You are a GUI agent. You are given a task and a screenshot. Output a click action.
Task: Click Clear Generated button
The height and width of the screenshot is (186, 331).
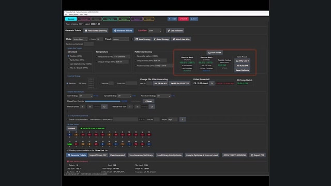[117, 155]
